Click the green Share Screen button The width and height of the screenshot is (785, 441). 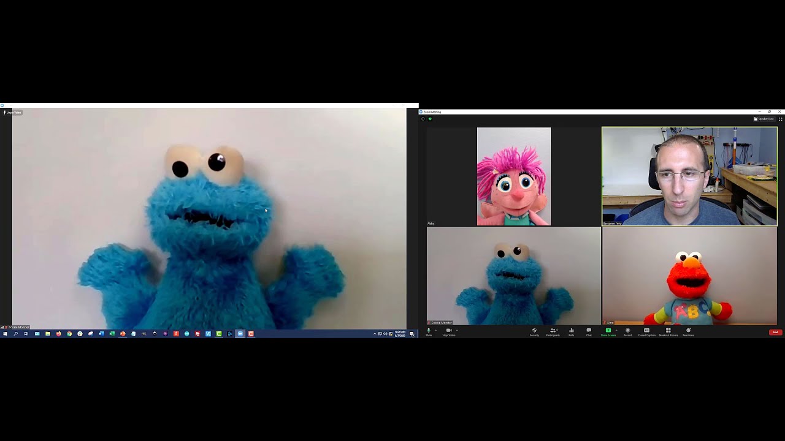[608, 331]
